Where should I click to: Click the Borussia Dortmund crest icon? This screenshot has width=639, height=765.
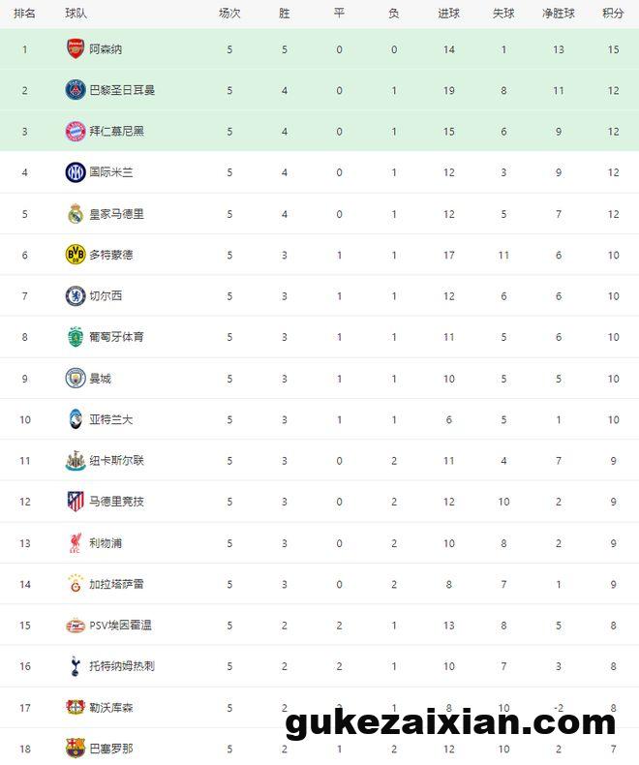(x=76, y=255)
